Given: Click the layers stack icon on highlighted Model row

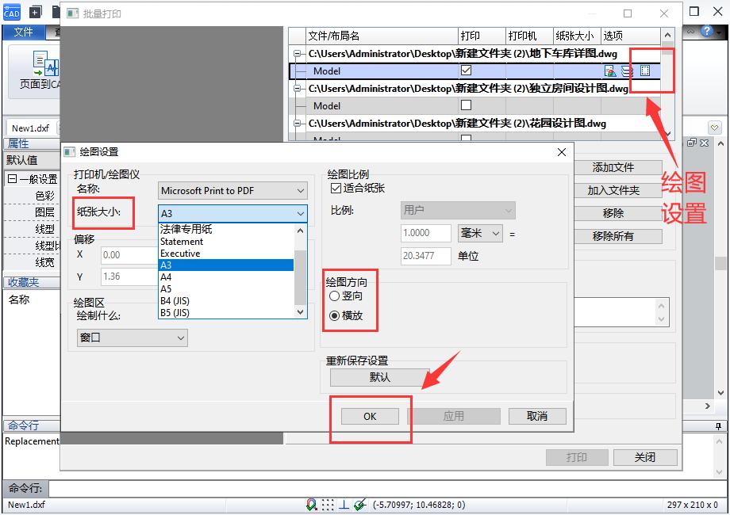Looking at the screenshot, I should (628, 71).
